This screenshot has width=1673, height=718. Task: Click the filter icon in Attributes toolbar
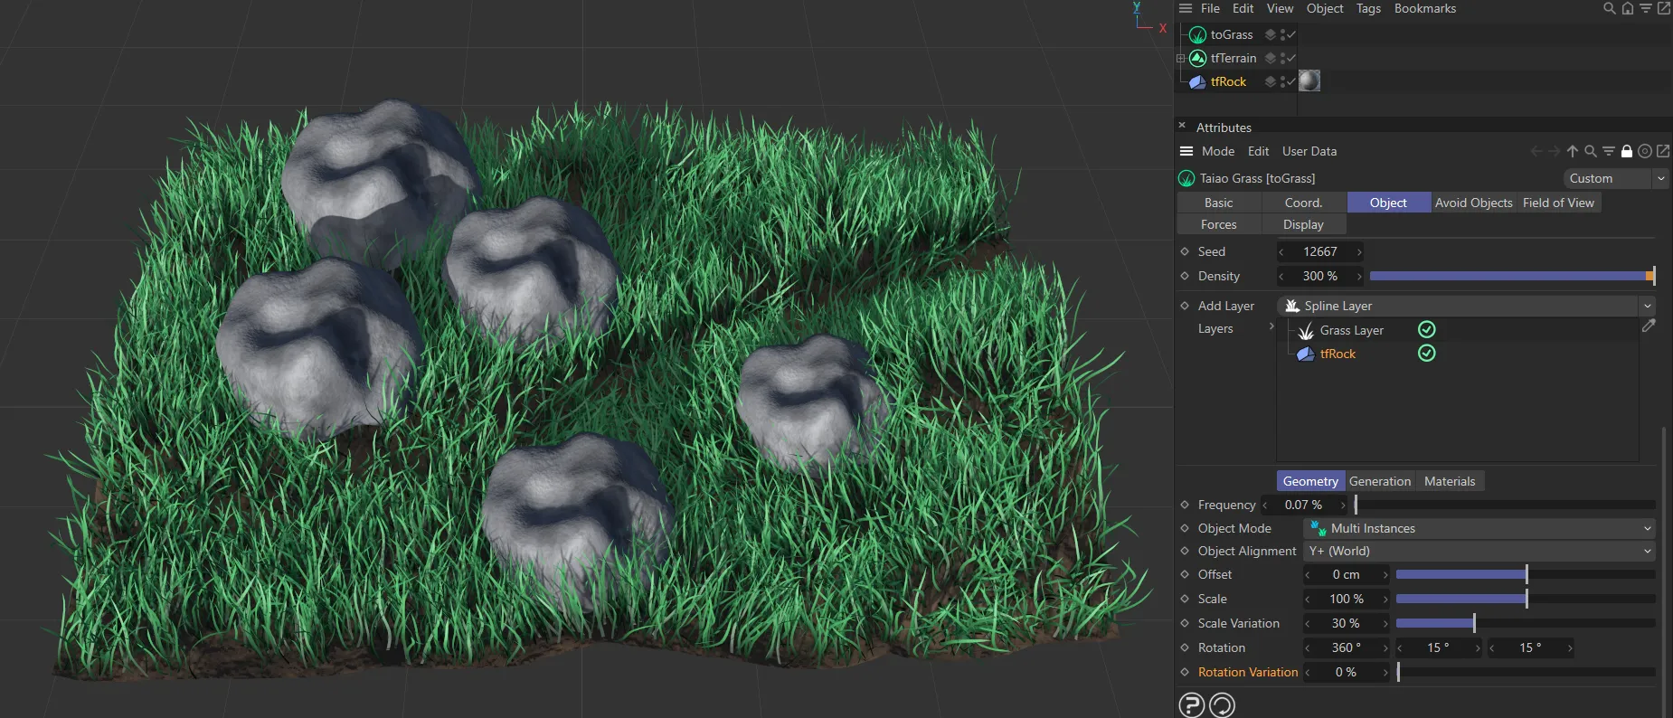click(1609, 151)
